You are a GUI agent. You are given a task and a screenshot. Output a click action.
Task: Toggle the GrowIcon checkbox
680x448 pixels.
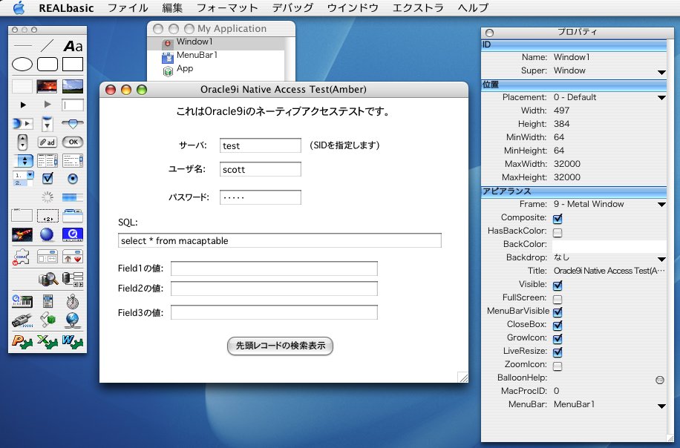(x=558, y=338)
